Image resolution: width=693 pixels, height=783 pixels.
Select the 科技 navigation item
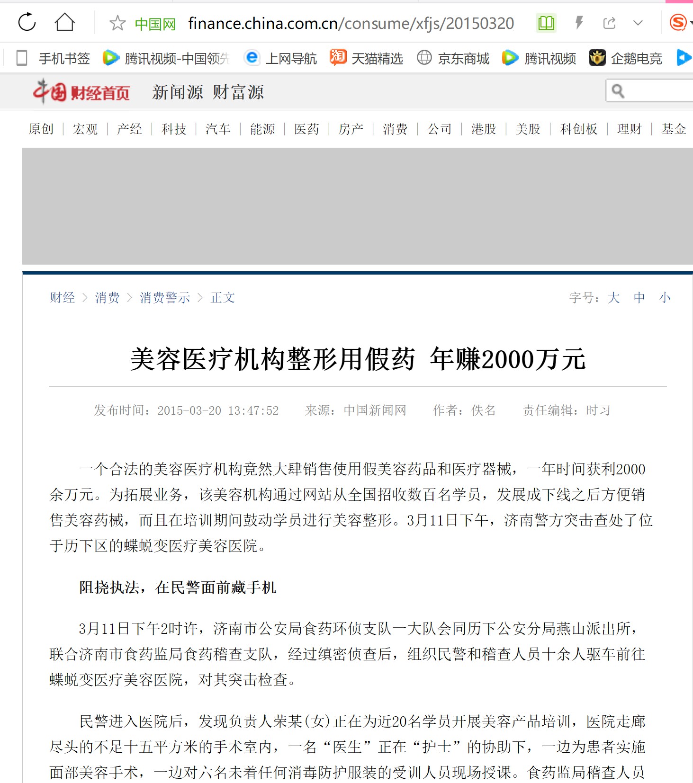[x=174, y=129]
